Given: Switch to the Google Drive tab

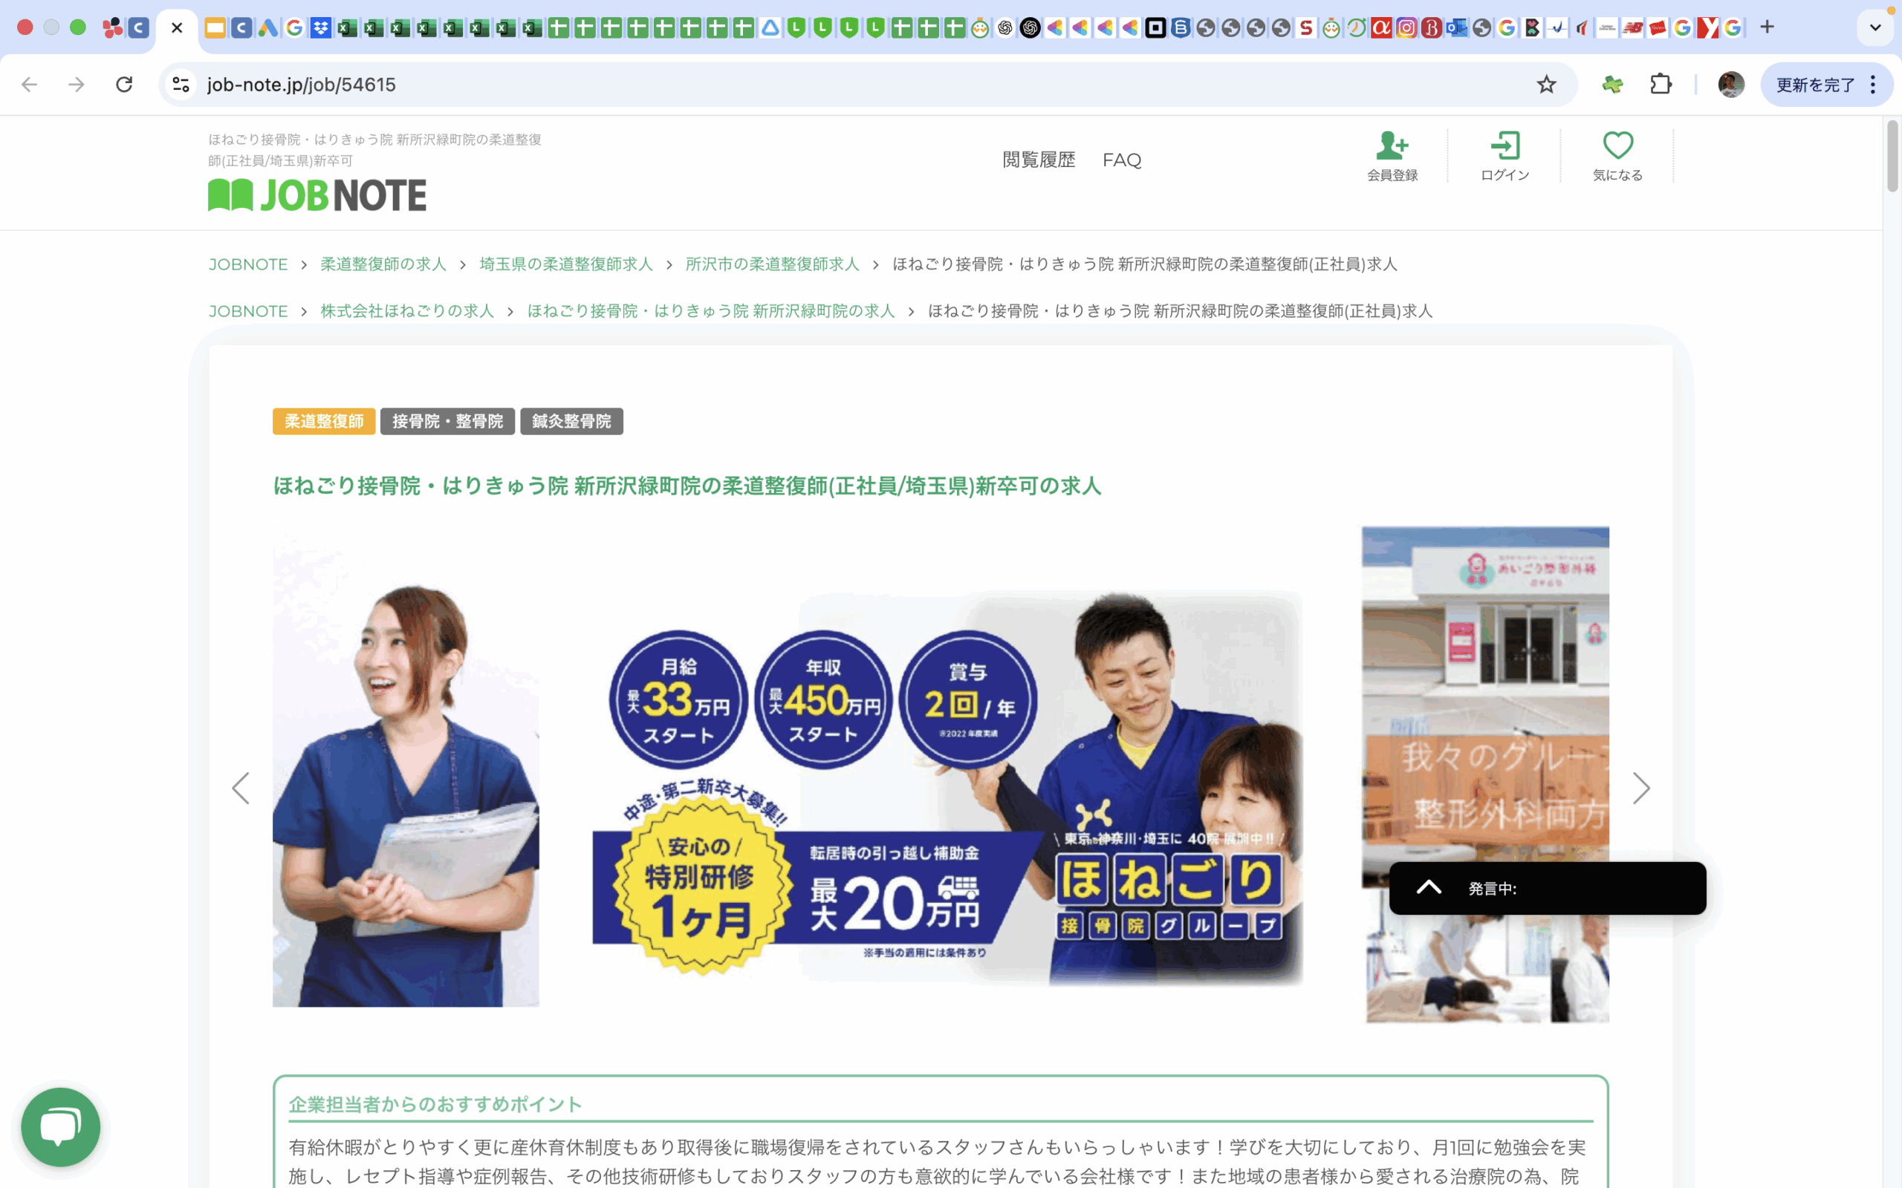Looking at the screenshot, I should coord(770,27).
